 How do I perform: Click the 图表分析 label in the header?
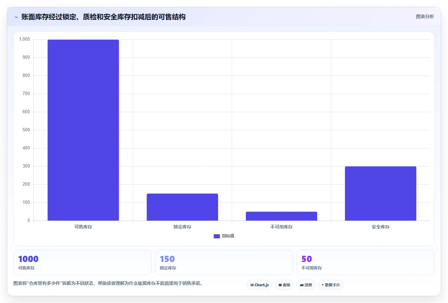pos(425,16)
